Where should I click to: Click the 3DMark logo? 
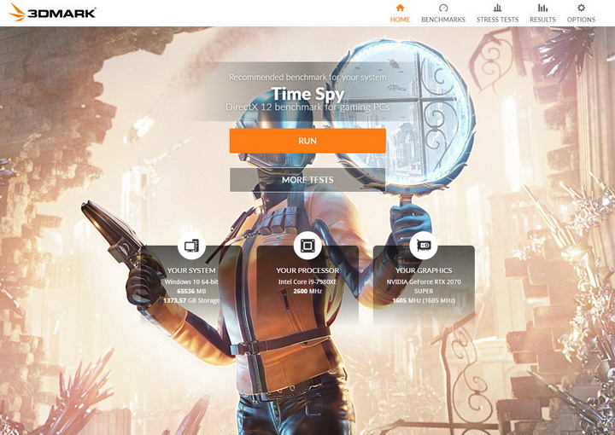point(52,12)
